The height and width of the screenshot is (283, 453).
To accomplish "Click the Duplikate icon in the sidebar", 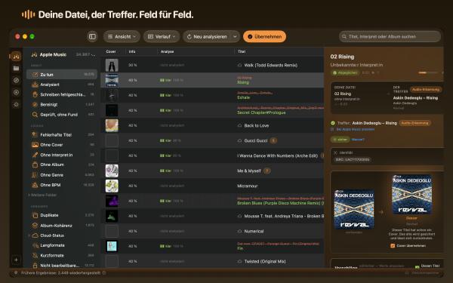I will click(35, 215).
